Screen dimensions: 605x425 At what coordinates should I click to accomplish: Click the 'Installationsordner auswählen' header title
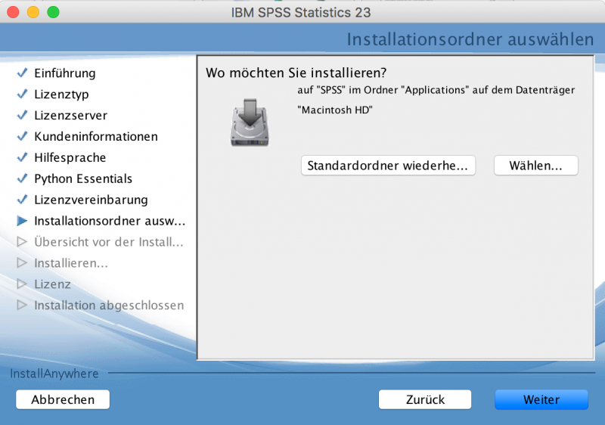(470, 39)
